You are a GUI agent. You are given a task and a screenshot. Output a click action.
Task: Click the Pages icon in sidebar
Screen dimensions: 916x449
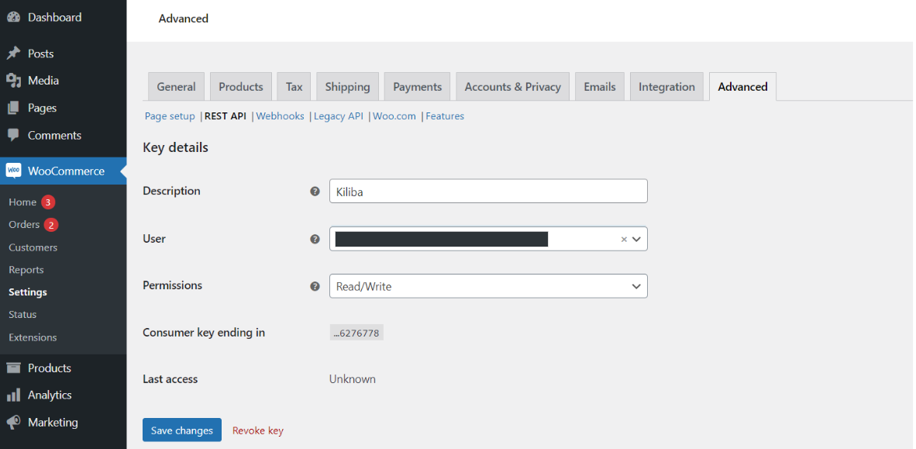[x=13, y=108]
